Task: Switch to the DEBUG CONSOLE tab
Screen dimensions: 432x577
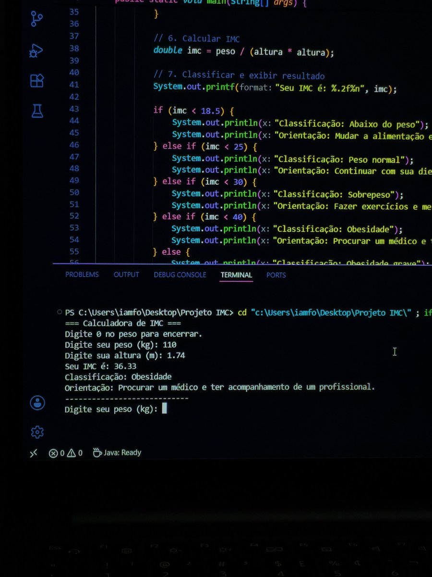Action: click(x=180, y=275)
